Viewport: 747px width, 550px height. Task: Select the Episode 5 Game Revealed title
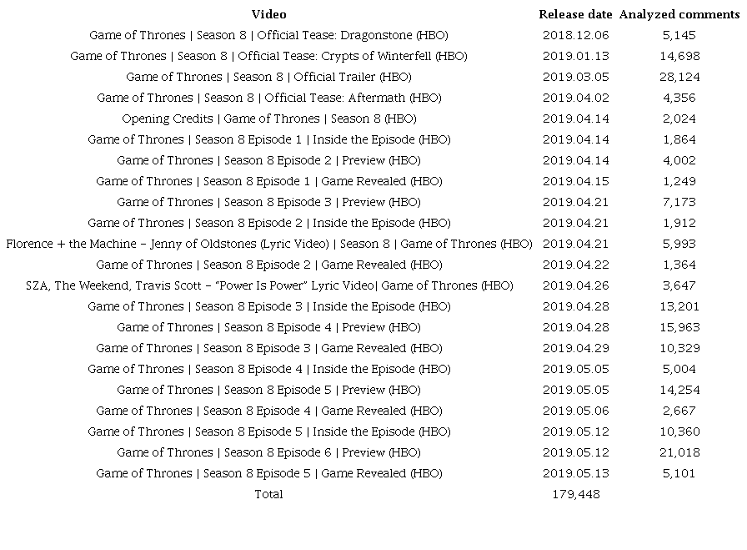tap(268, 473)
